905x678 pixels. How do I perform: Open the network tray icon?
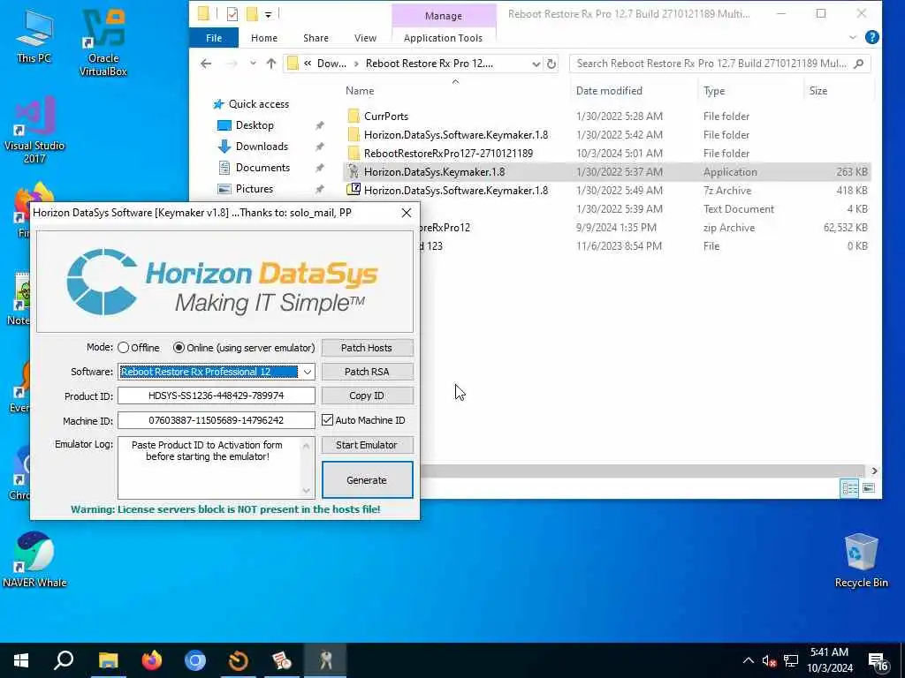[791, 660]
